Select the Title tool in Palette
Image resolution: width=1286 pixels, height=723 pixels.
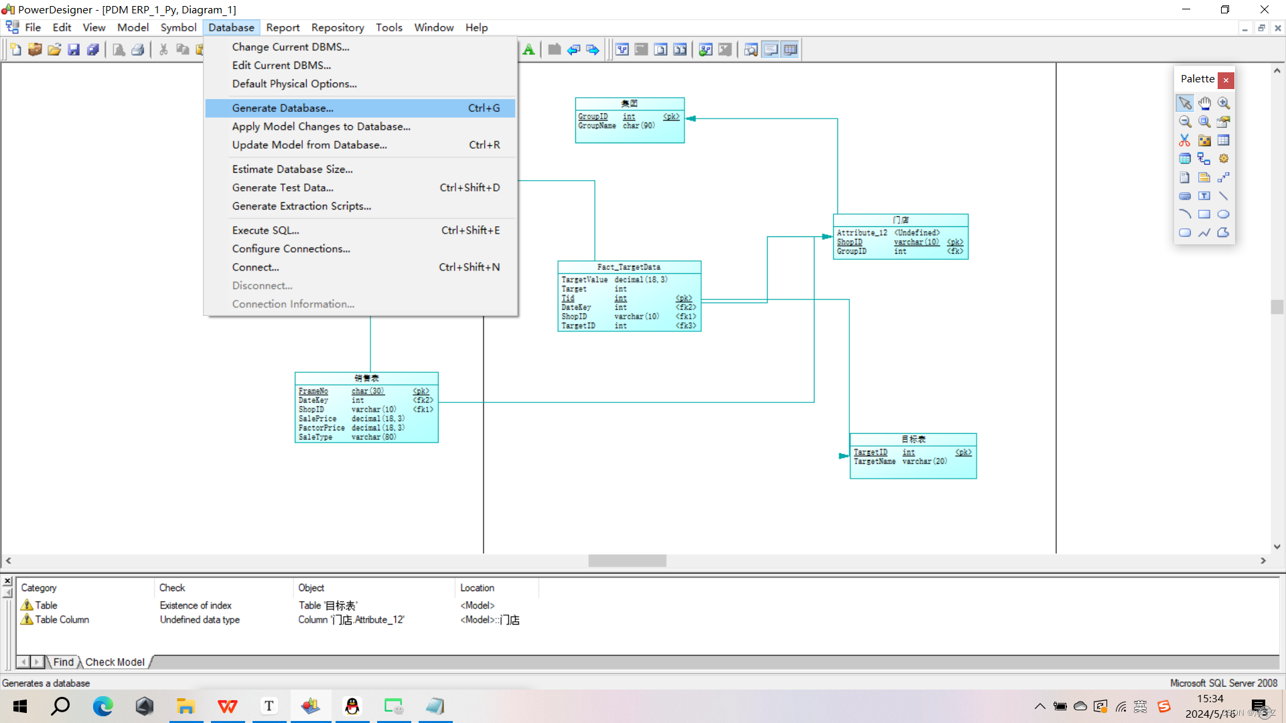tap(1185, 196)
